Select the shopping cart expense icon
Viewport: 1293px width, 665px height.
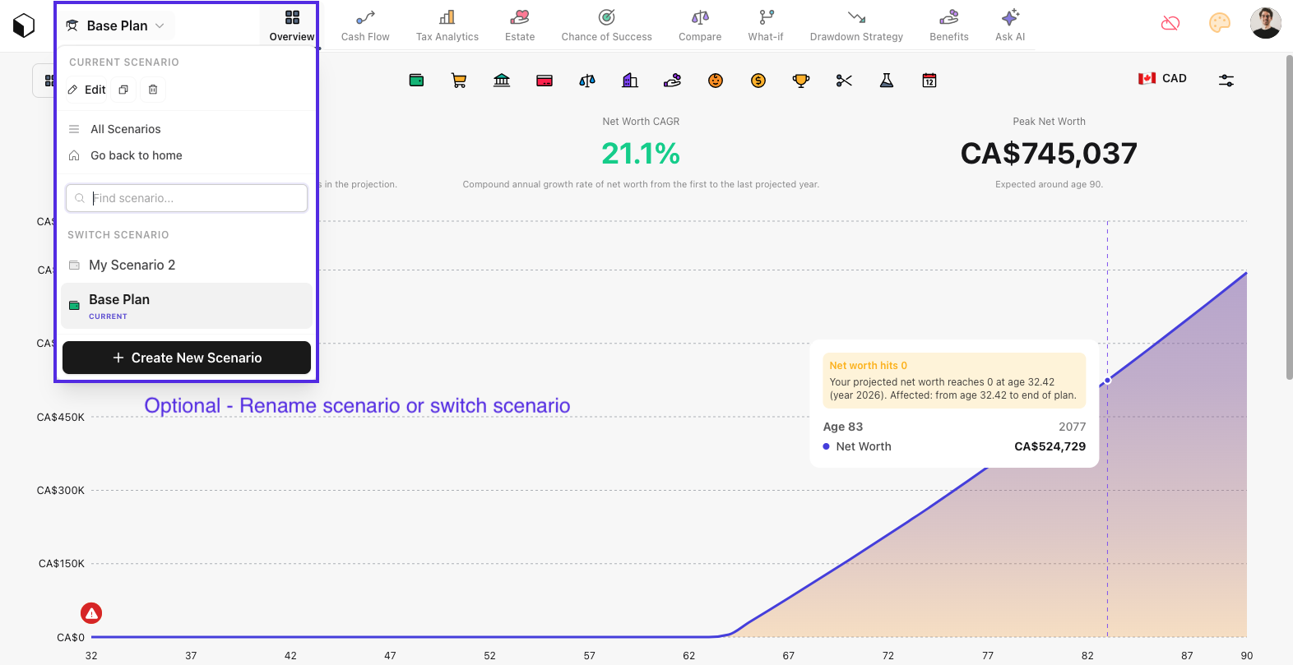click(459, 80)
